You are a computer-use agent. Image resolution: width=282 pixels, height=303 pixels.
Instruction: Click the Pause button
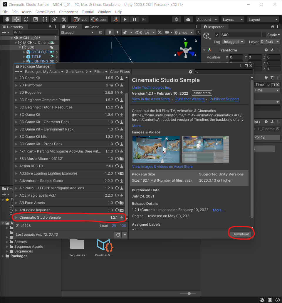click(135, 19)
